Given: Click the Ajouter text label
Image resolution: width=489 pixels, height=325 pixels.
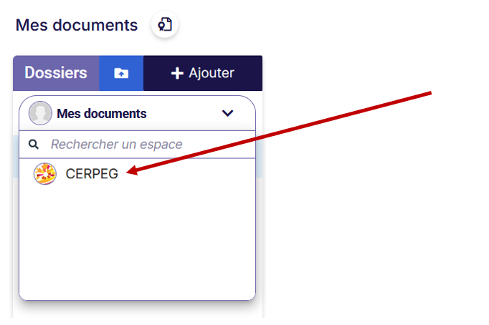Looking at the screenshot, I should 212,74.
